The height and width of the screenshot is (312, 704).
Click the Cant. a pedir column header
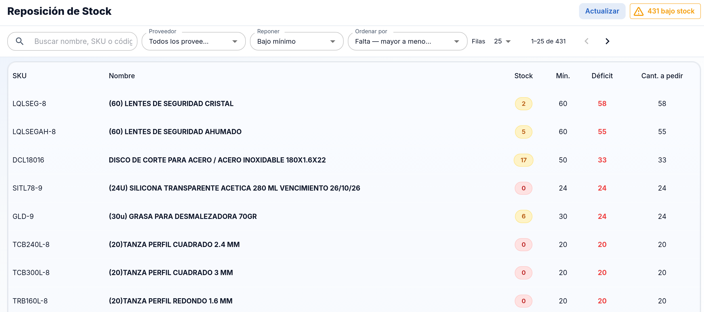pos(662,76)
